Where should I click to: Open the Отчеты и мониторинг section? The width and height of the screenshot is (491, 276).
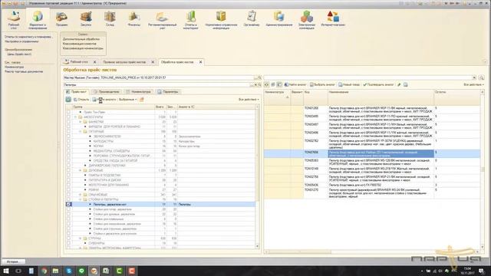[191, 20]
